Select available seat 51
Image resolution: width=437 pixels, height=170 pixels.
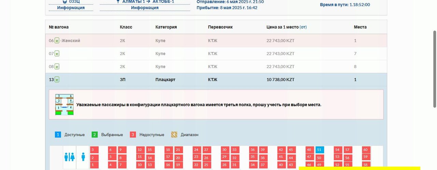tap(319, 150)
